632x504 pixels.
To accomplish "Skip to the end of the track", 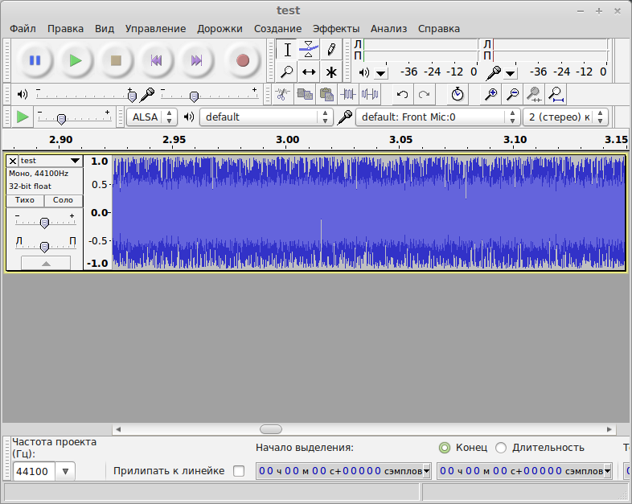I will point(196,60).
